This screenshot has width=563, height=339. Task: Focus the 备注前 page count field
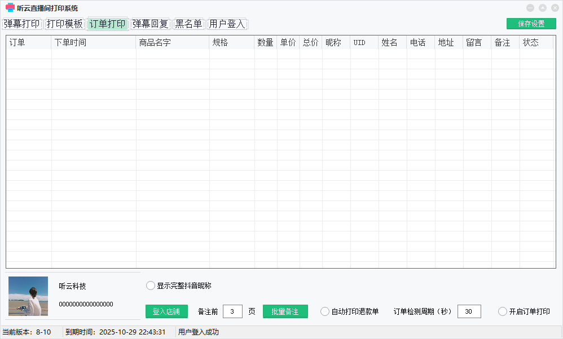(232, 311)
